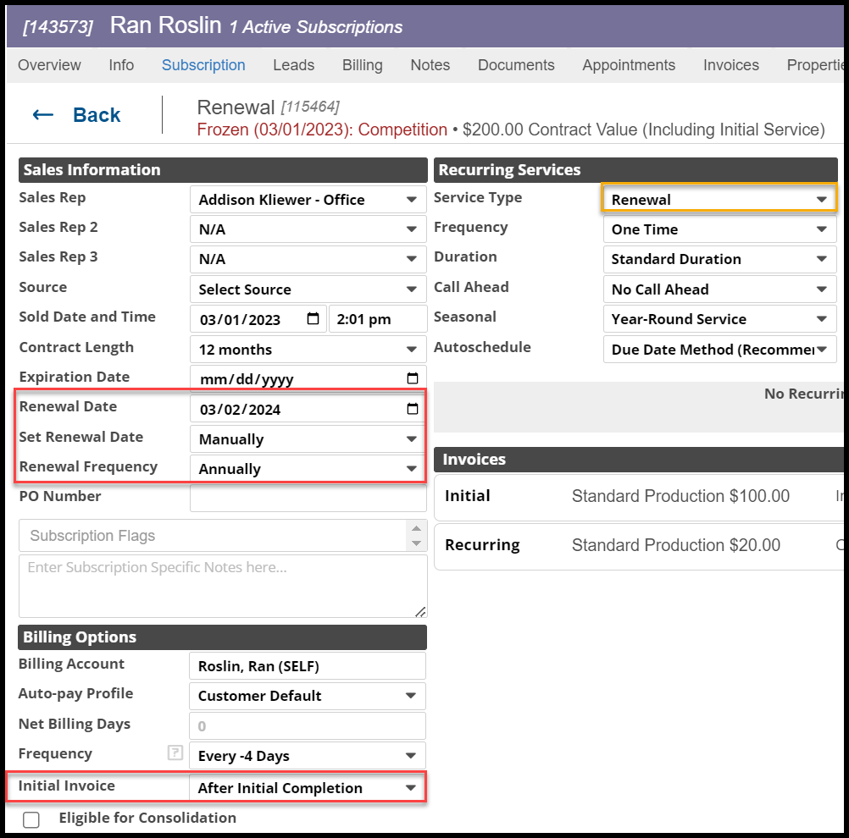Open the Renewal Frequency dropdown
Image resolution: width=849 pixels, height=838 pixels.
(x=308, y=469)
